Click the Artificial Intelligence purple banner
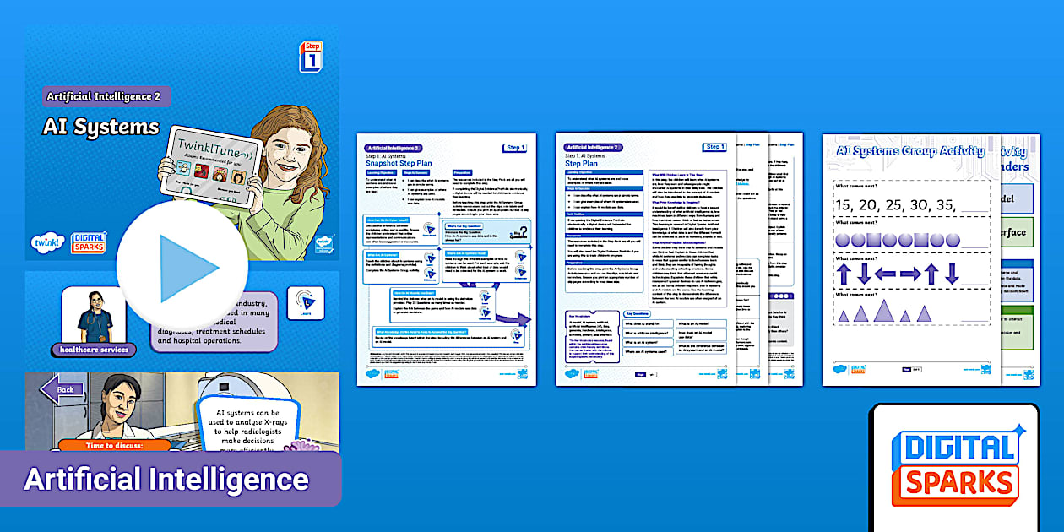The width and height of the screenshot is (1064, 532). click(x=167, y=480)
